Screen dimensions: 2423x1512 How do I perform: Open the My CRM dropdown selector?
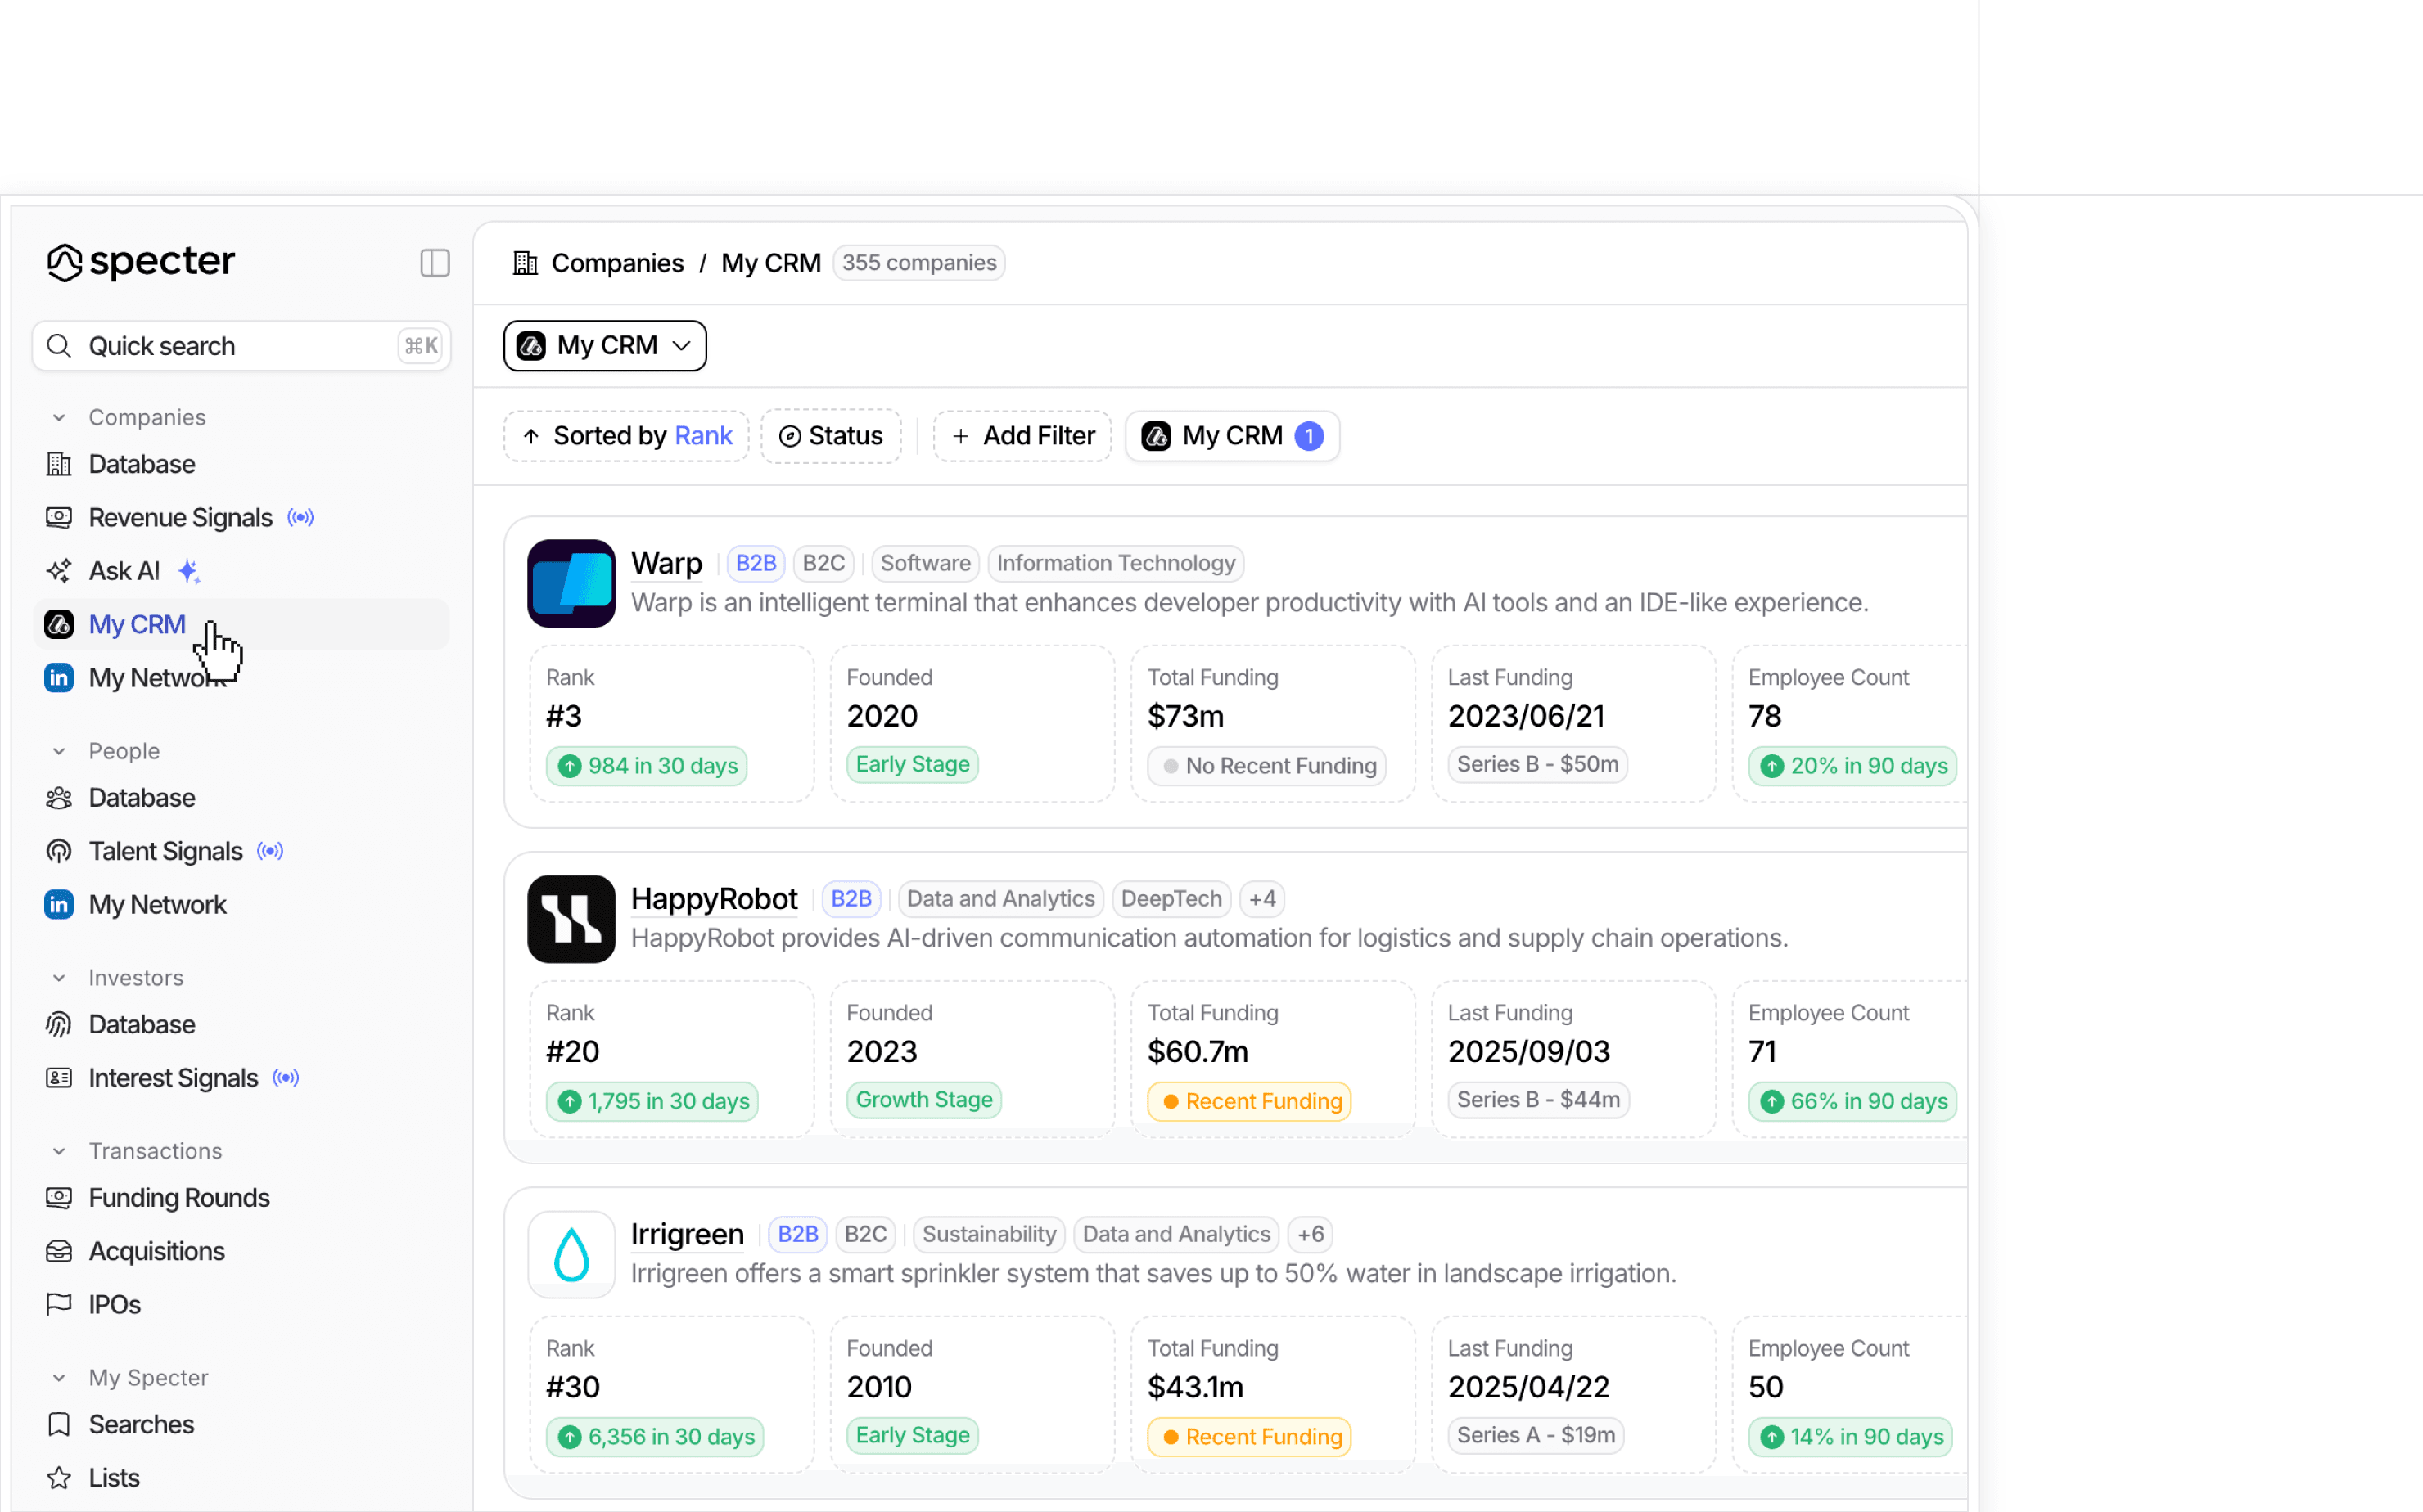(604, 346)
